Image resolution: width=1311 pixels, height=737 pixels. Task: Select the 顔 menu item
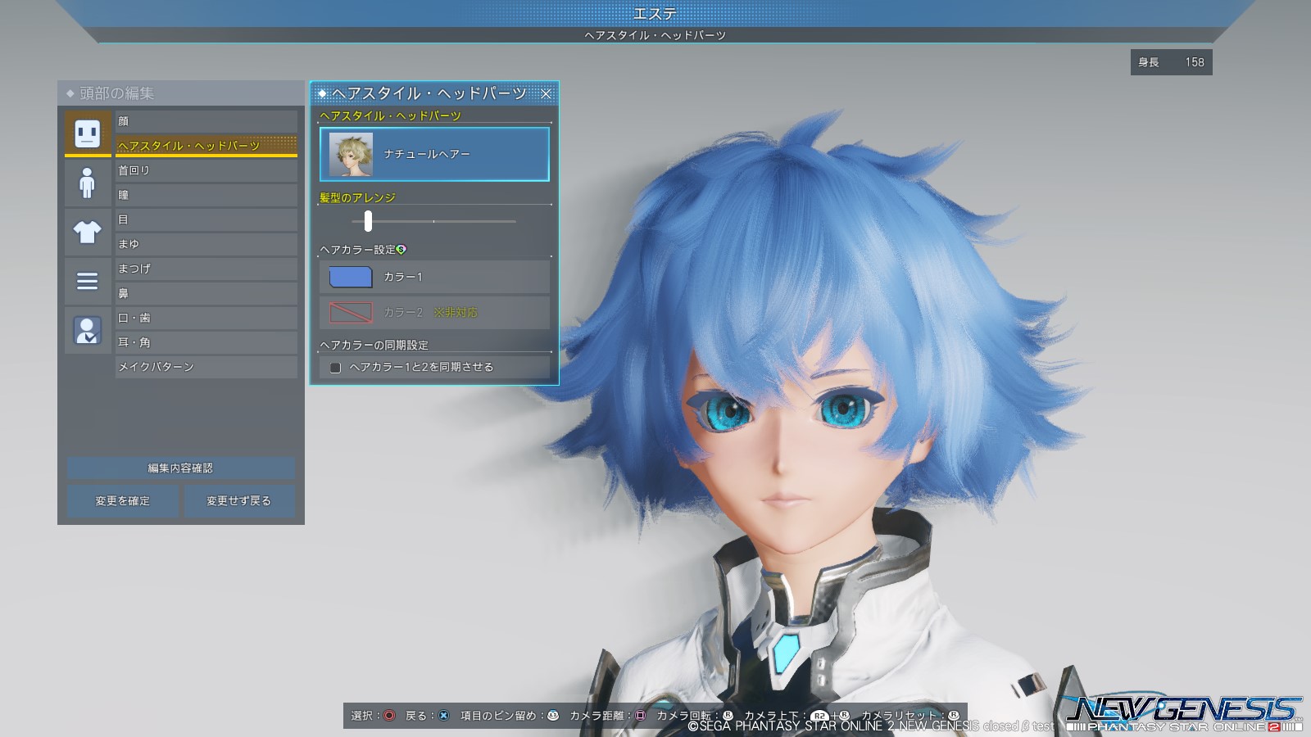tap(206, 121)
